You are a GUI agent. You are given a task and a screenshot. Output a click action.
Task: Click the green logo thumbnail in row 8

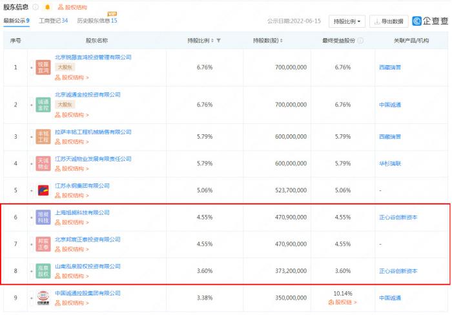point(43,271)
